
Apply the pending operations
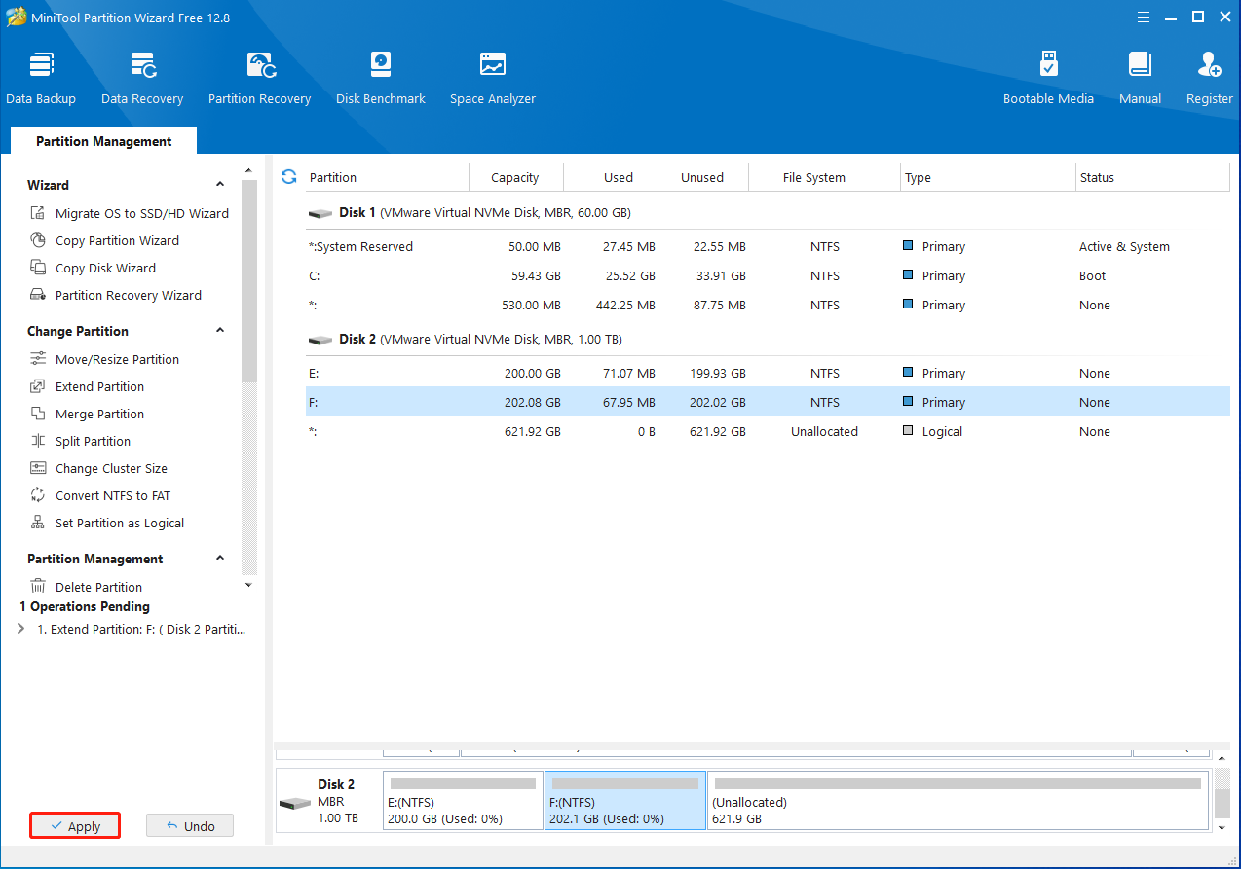75,826
